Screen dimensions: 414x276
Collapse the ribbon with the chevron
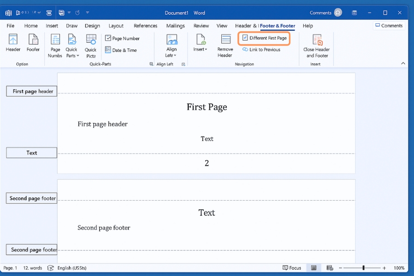[403, 63]
